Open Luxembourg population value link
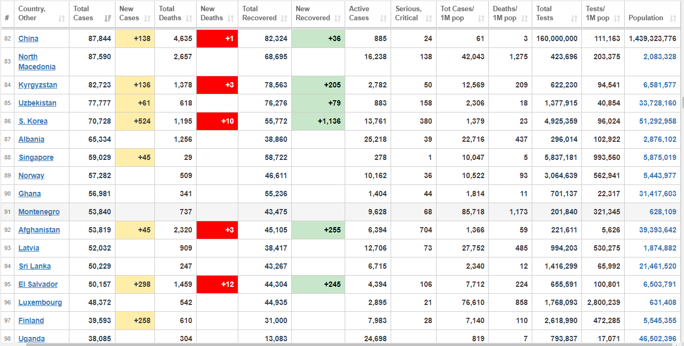684x346 pixels. (663, 302)
